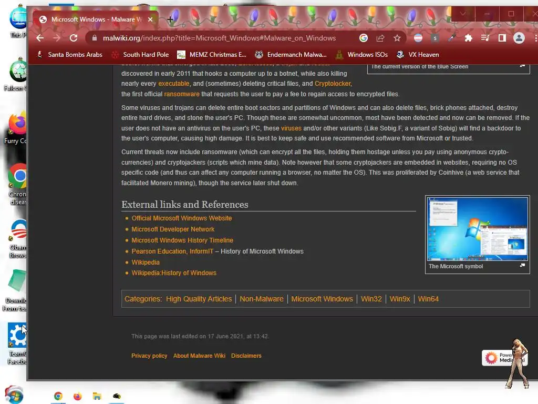Open the Windows ISOs bookmark

(x=361, y=55)
